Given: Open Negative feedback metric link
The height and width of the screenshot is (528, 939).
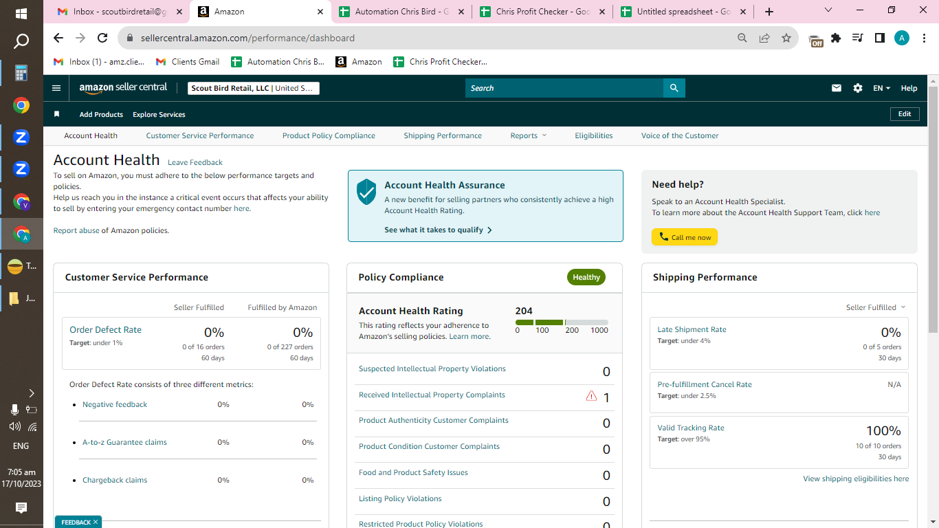Looking at the screenshot, I should (x=115, y=404).
